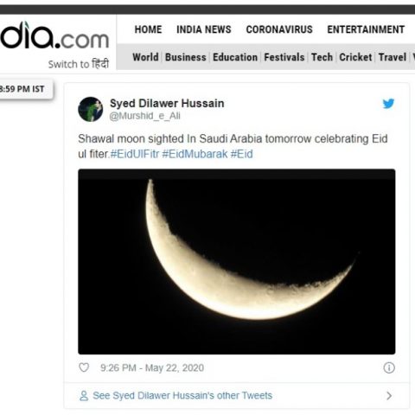Open Syed Dilawer Hussain's profile avatar
Viewport: 415px width, 415px height.
(91, 109)
